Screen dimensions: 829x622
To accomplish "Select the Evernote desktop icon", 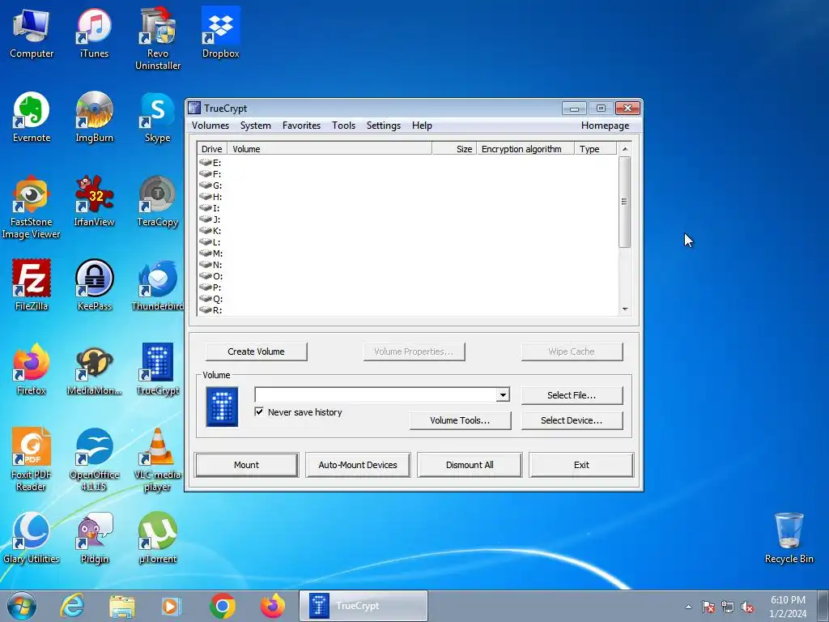I will click(x=32, y=117).
